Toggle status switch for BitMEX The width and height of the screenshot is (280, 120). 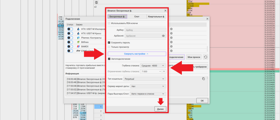[x=70, y=46]
